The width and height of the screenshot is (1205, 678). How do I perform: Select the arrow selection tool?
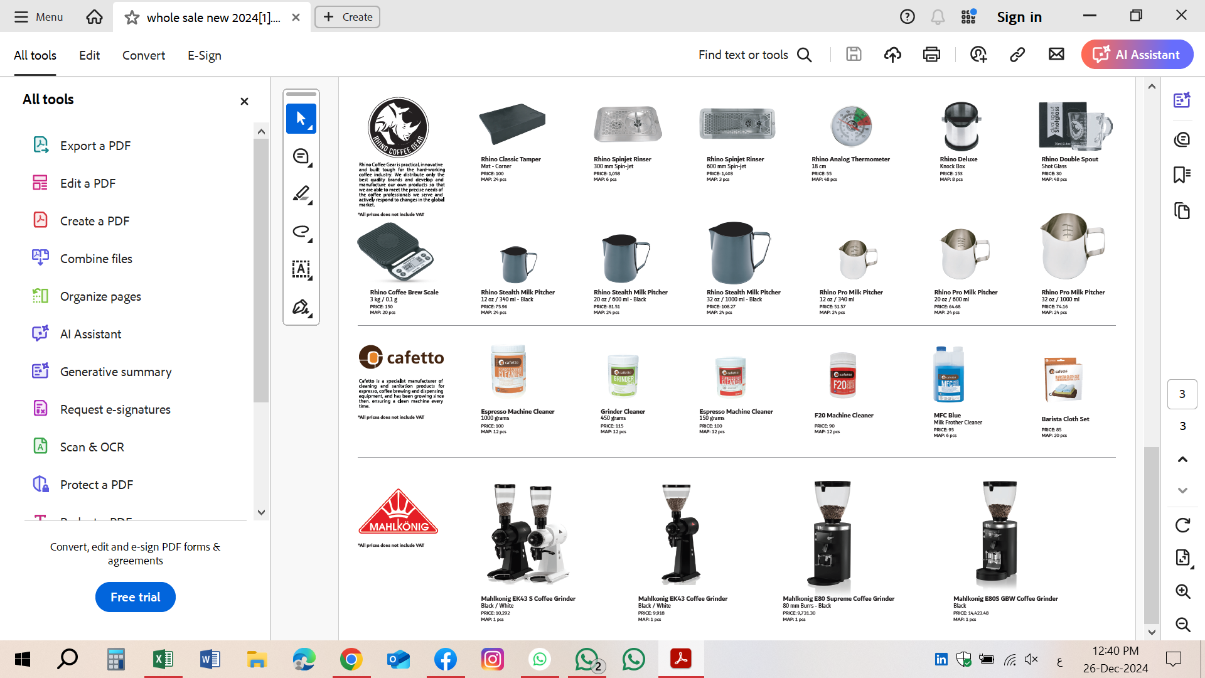[x=301, y=119]
